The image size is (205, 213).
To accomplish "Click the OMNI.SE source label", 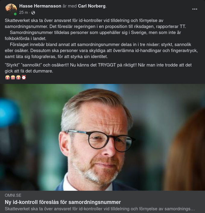I will tap(13, 195).
